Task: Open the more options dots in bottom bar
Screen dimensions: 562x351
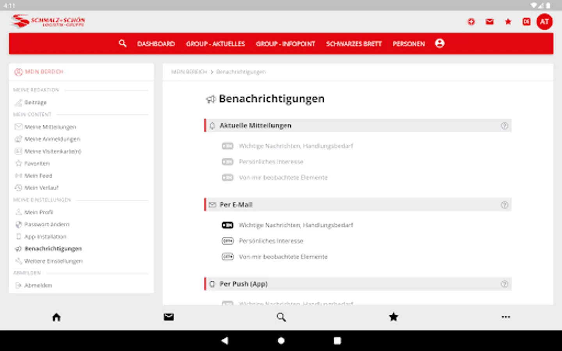Action: pyautogui.click(x=506, y=317)
